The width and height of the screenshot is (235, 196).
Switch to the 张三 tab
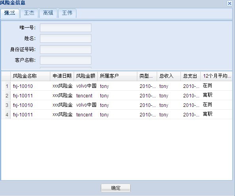click(10, 13)
